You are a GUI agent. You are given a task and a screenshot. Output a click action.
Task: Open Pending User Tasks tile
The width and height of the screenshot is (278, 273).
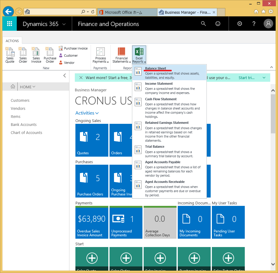pos(228,222)
